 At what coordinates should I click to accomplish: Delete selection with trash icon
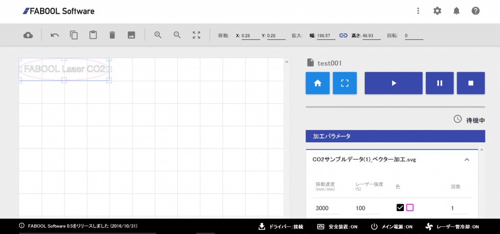pos(112,35)
